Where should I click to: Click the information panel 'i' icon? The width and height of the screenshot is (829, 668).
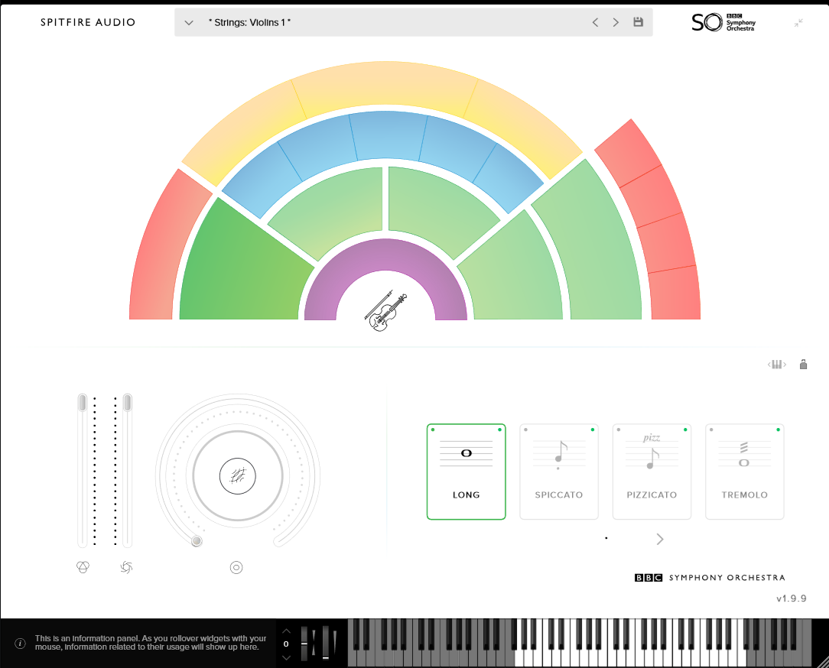tap(20, 643)
